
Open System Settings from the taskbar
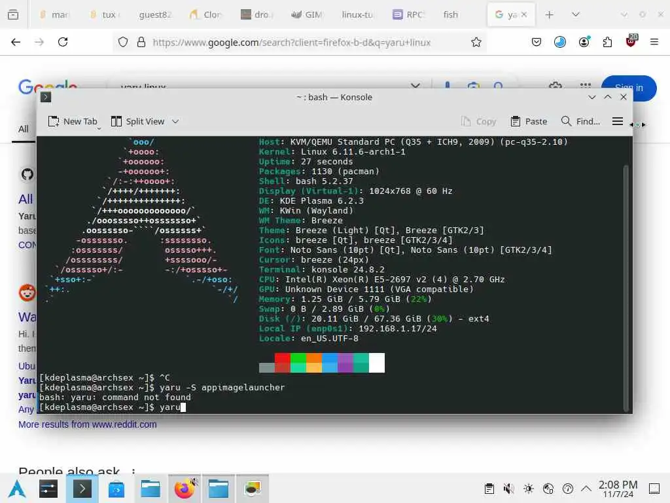[48, 489]
